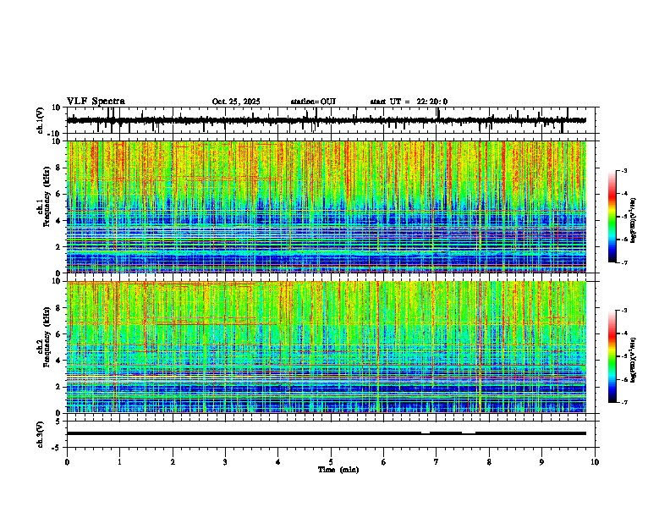Click time axis tick label '1'
The image size is (670, 518).
119,462
